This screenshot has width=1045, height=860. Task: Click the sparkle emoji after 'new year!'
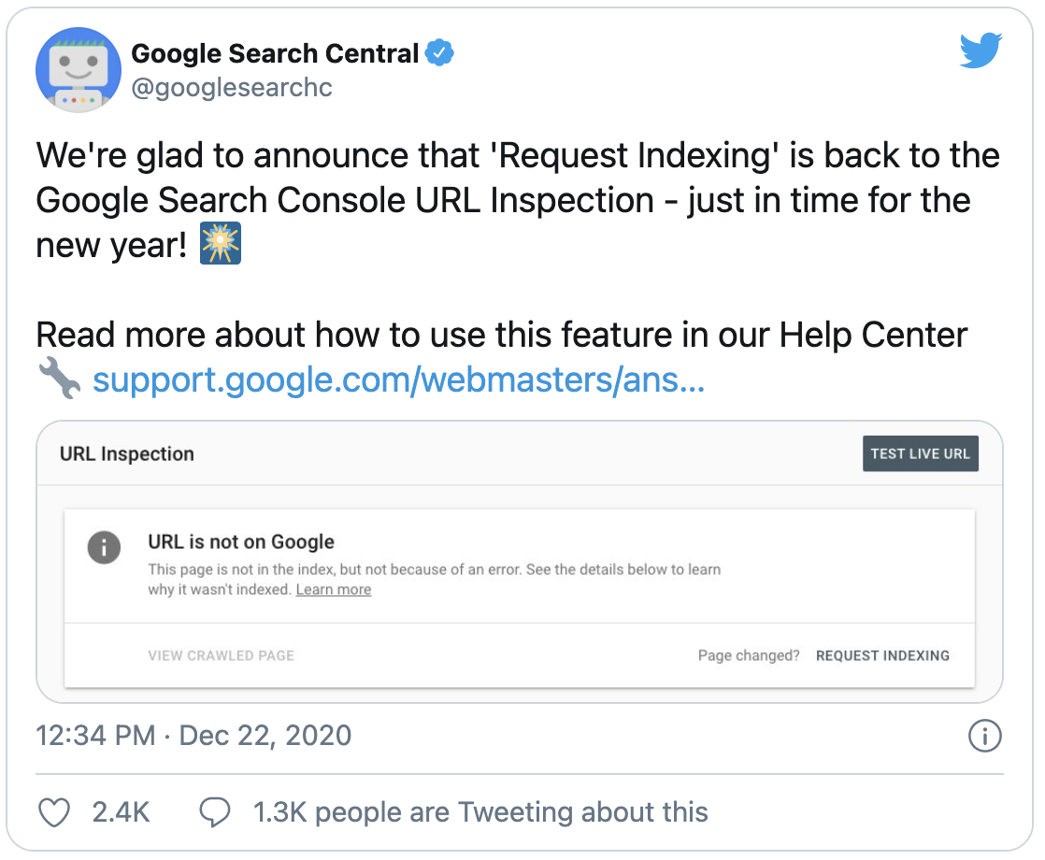(221, 243)
